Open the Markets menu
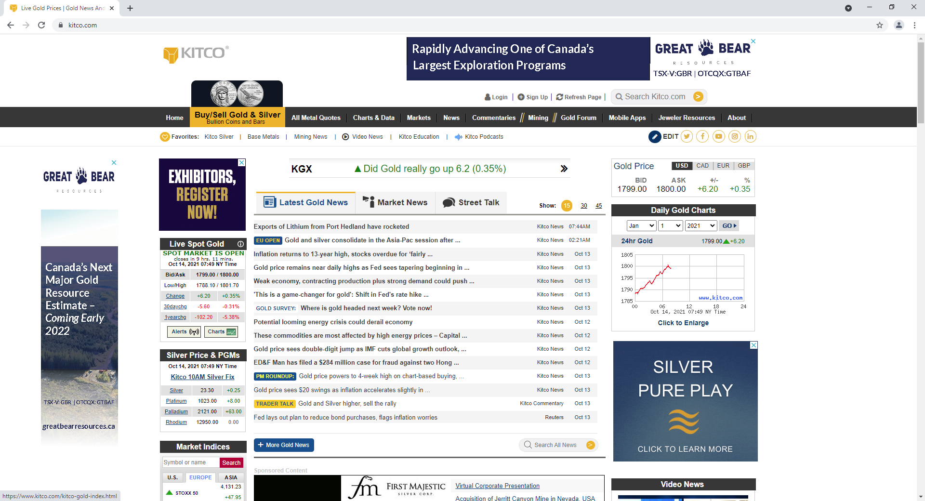The image size is (925, 501). point(419,118)
